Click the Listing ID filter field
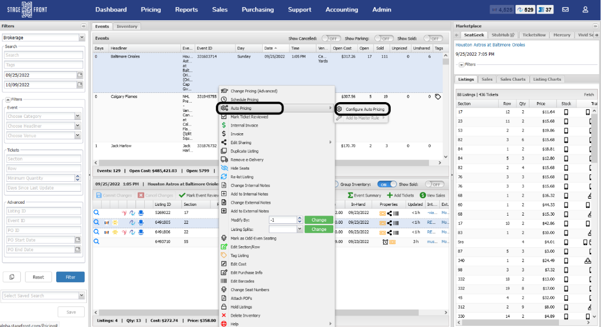 [x=44, y=211]
